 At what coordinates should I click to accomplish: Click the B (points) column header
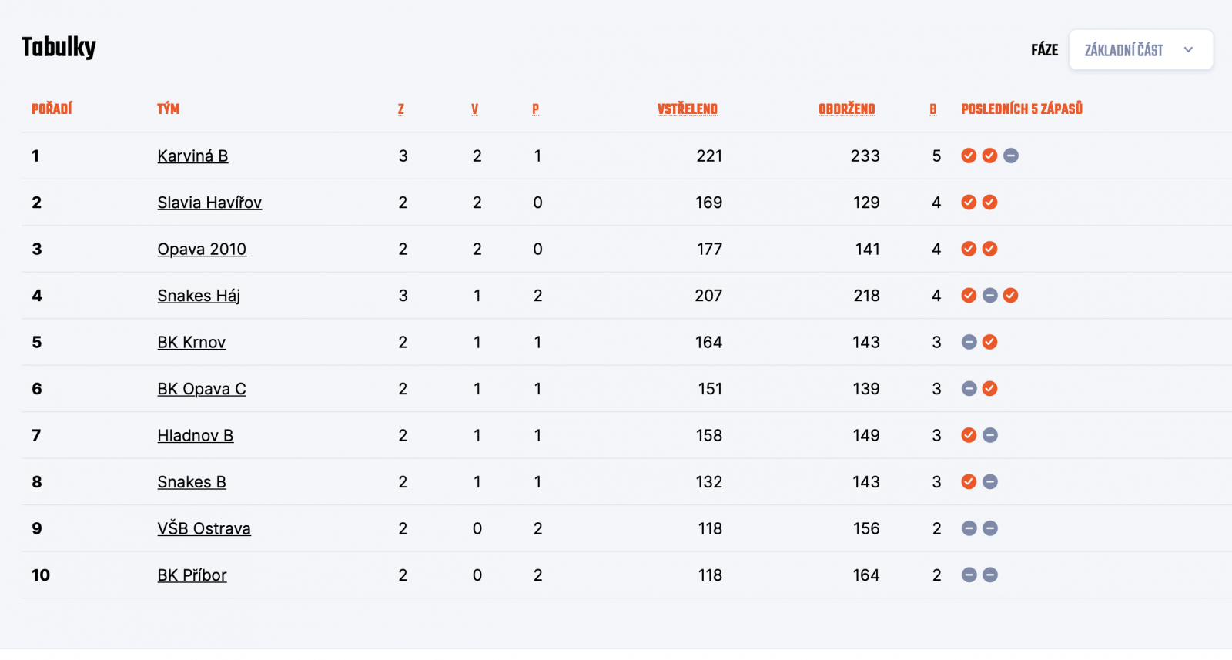(x=932, y=109)
